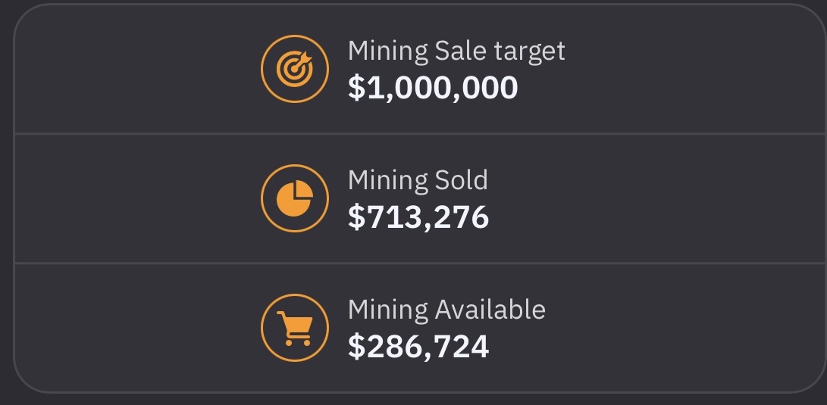Click the dollar sign of the $1,000,000 value

point(356,88)
